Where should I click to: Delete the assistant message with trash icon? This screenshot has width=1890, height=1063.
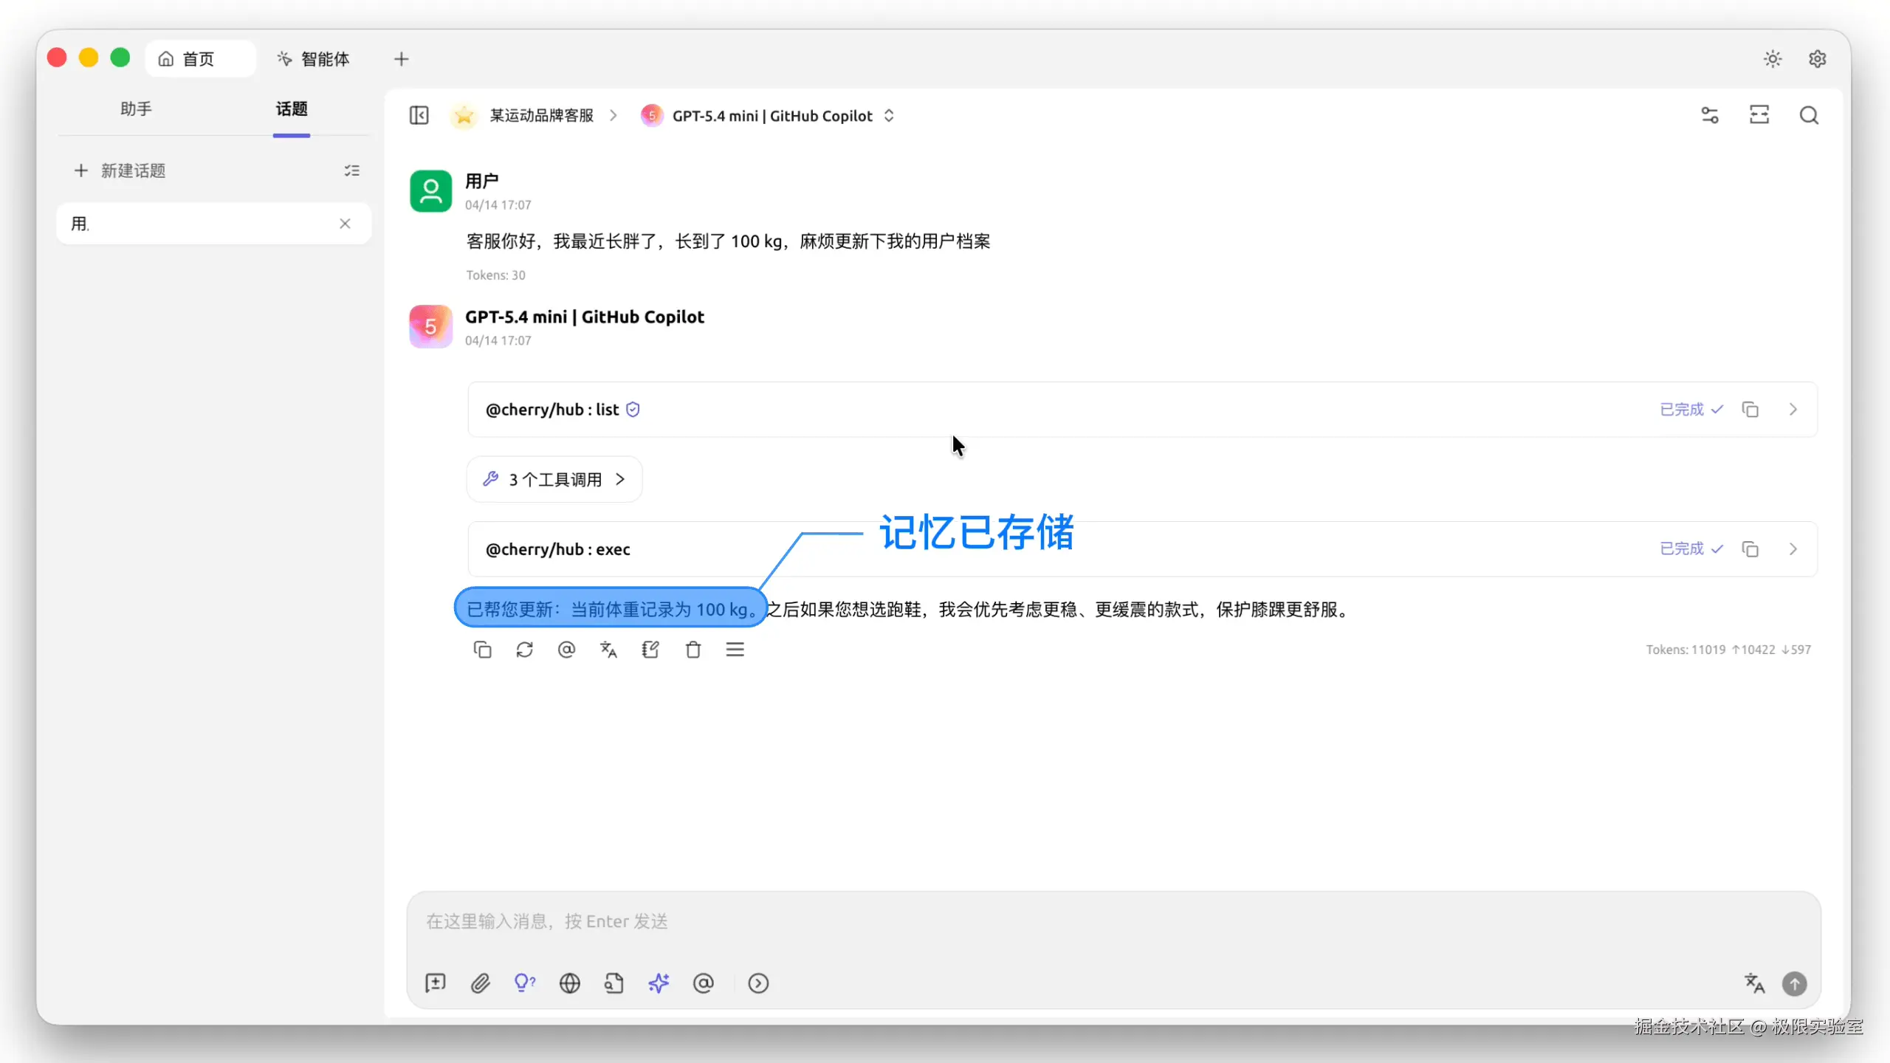(x=693, y=650)
